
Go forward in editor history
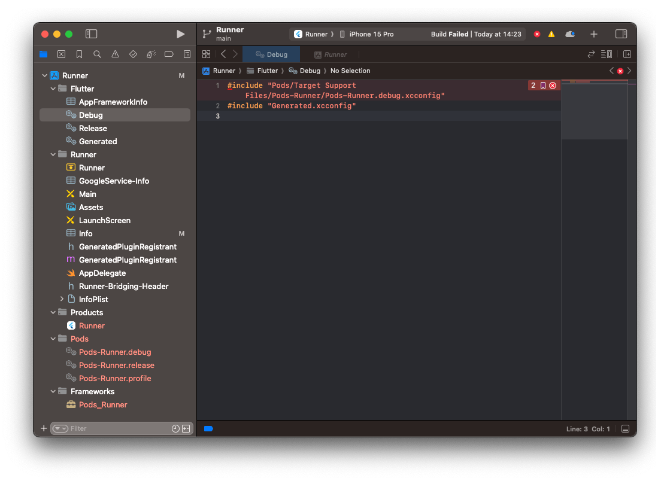(x=235, y=54)
